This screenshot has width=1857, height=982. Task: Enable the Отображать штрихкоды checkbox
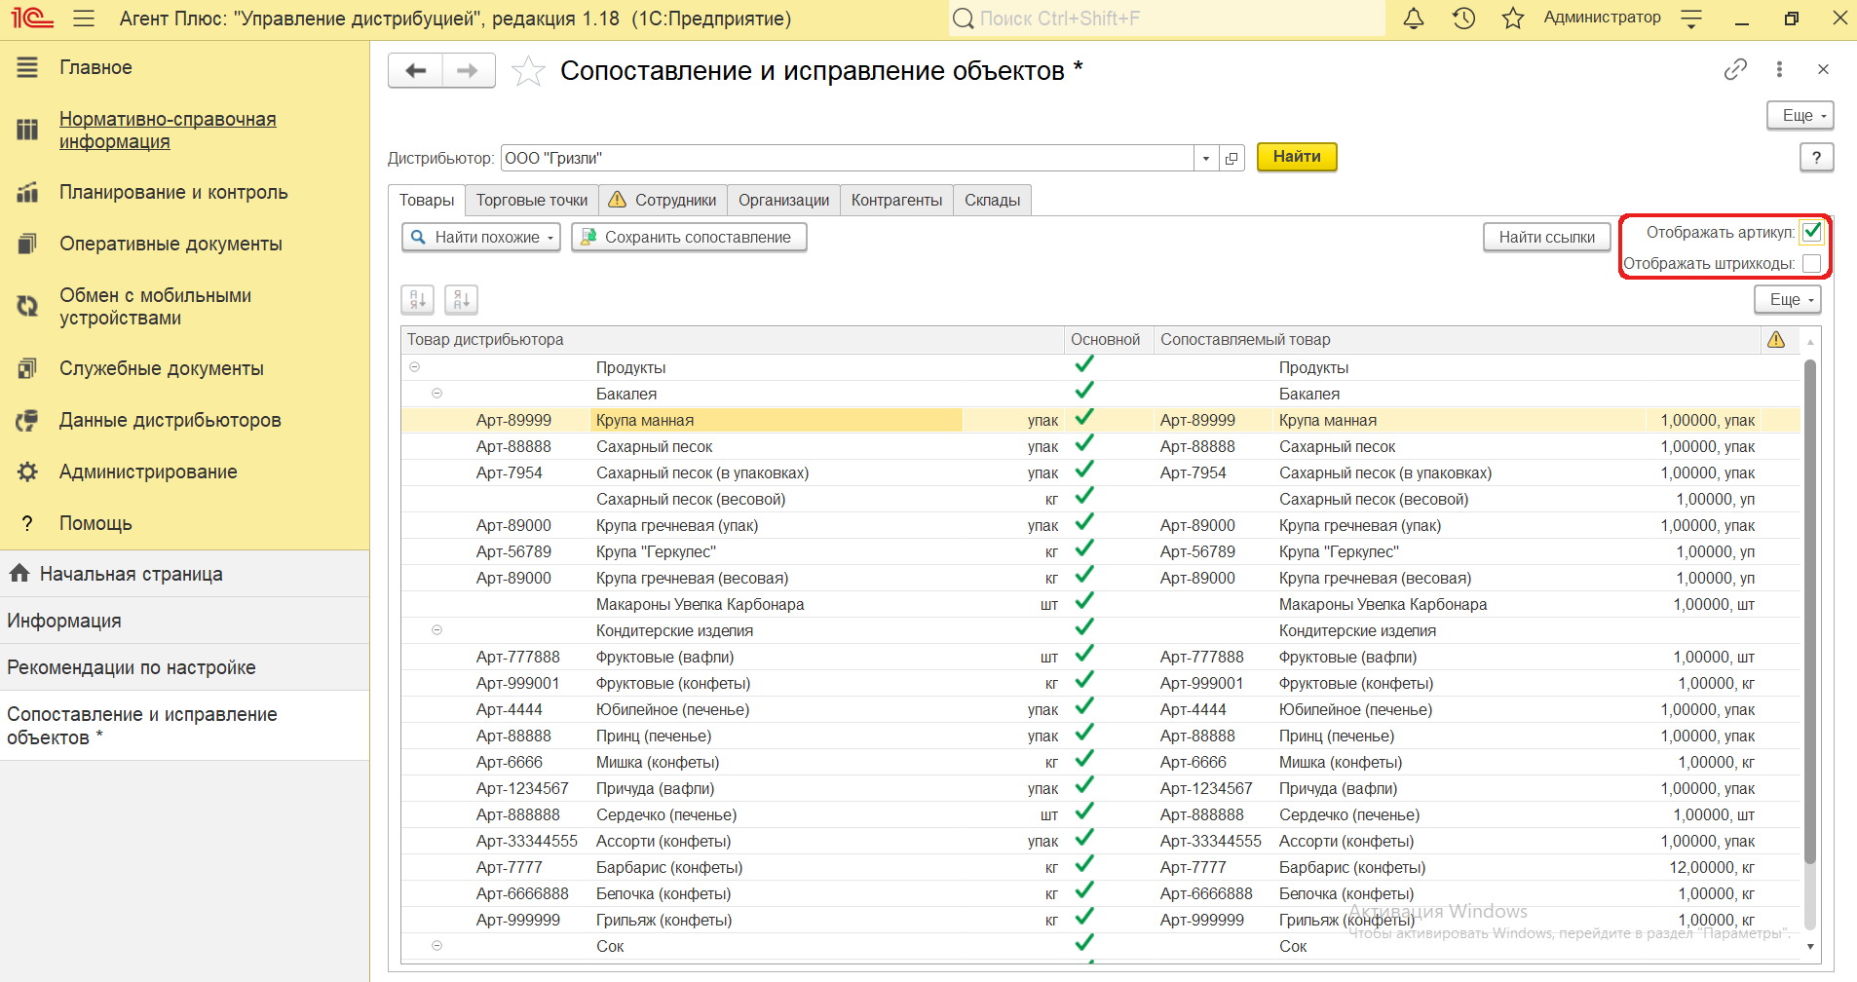[1811, 263]
